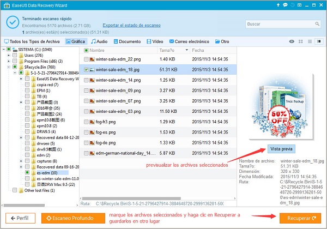Uncheck winter-sale-edm_18.jpg checkbox
The image size is (327, 229).
tap(86, 69)
